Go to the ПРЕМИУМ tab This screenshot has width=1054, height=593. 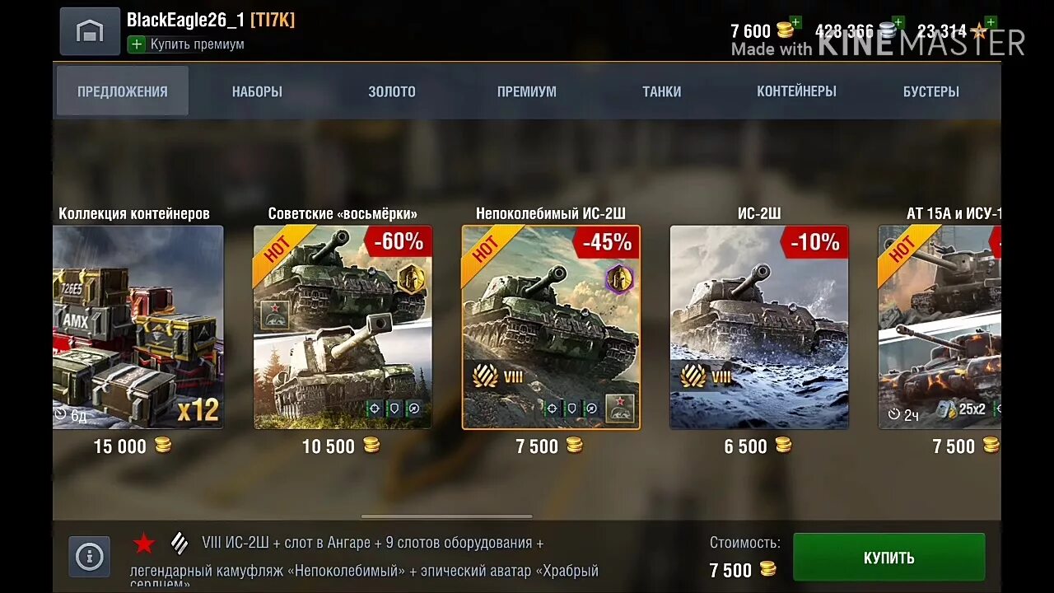pos(527,91)
